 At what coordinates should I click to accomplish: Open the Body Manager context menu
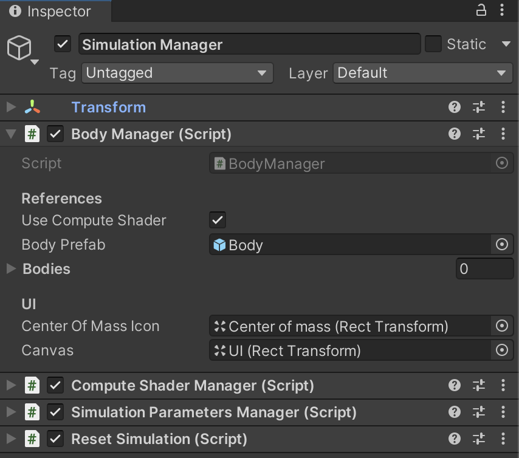point(503,134)
